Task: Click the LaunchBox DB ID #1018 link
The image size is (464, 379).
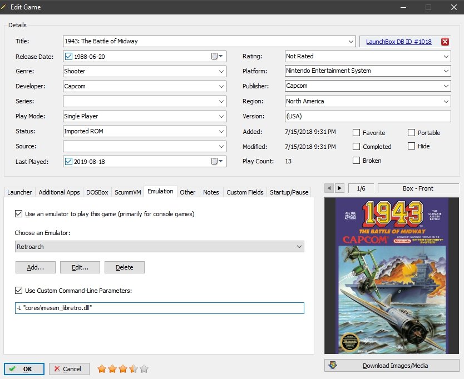Action: click(398, 42)
